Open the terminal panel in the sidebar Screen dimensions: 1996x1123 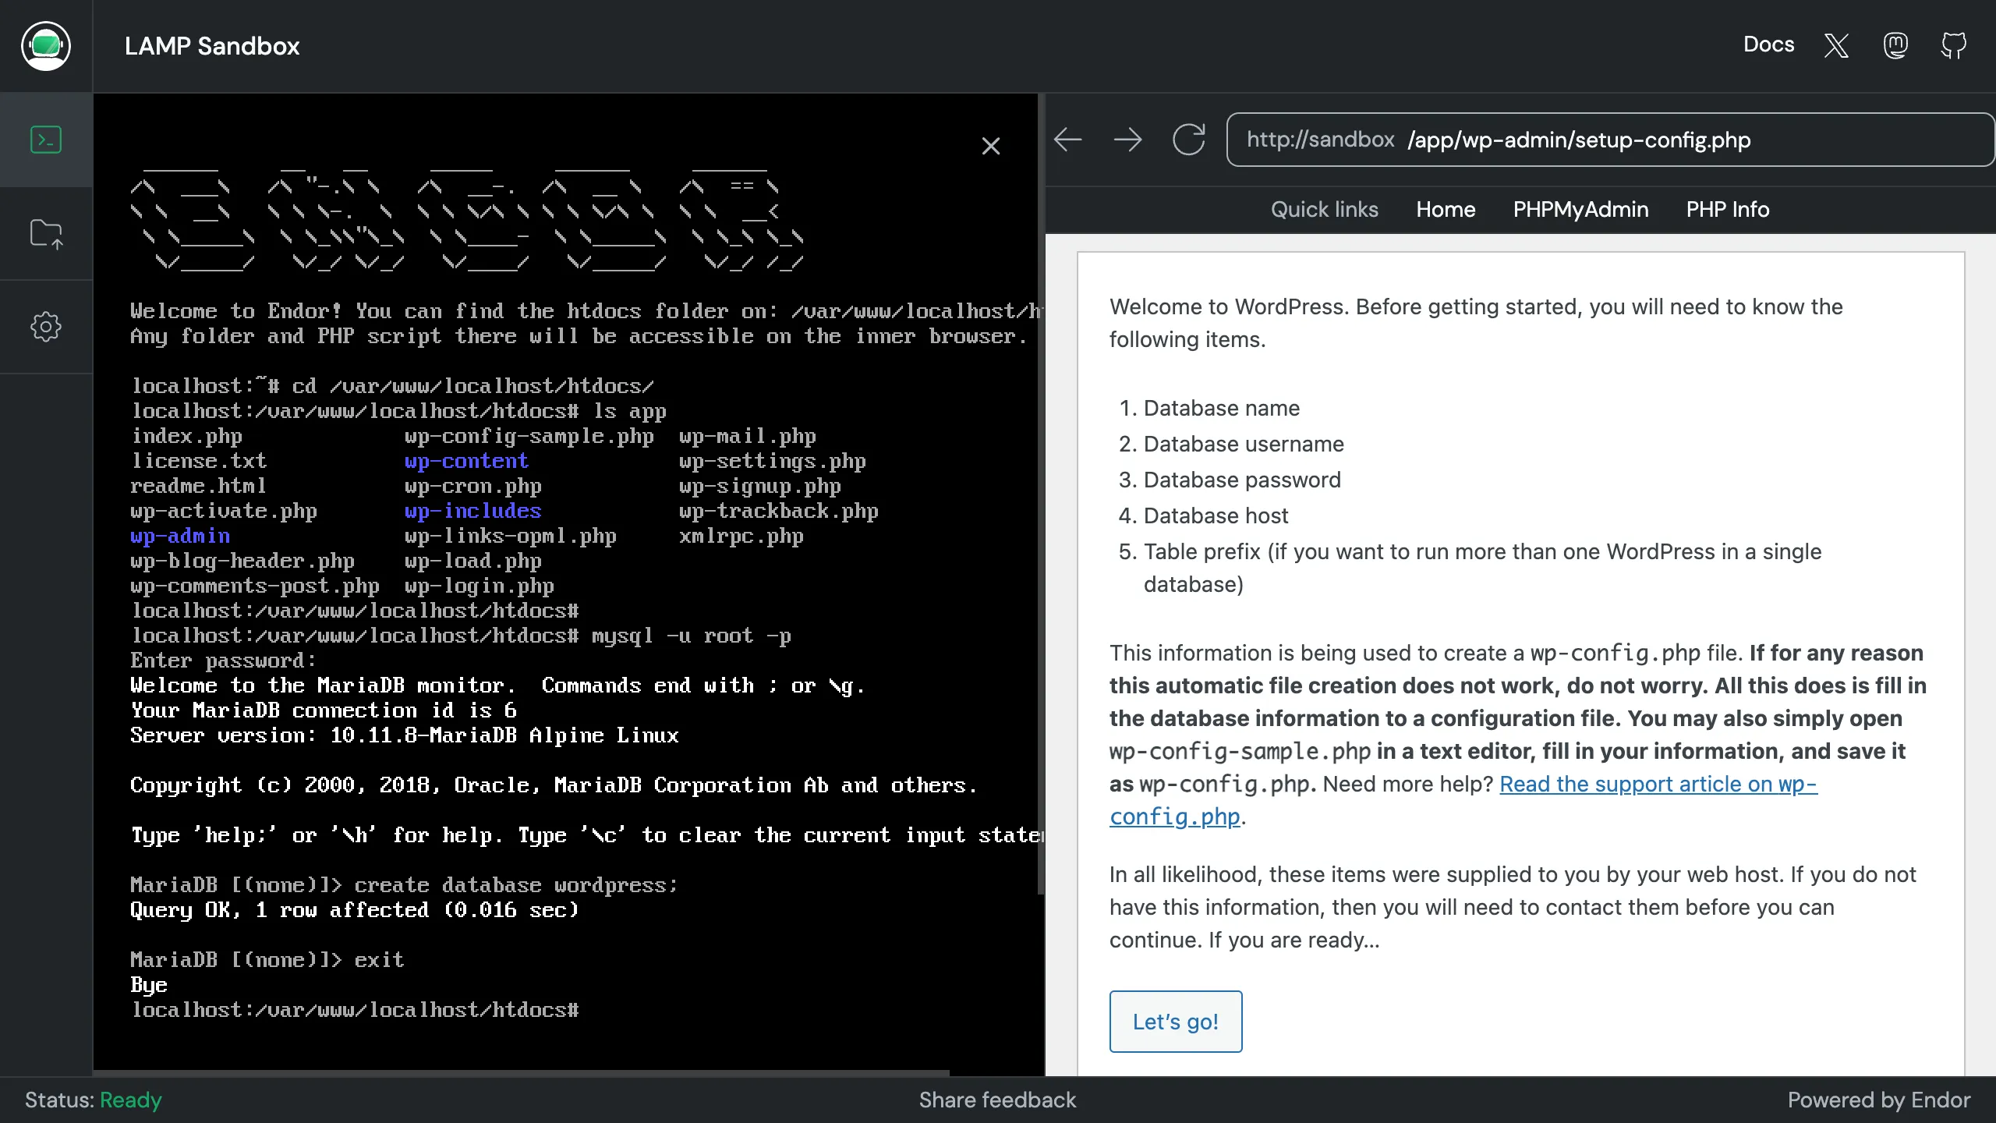pos(46,139)
